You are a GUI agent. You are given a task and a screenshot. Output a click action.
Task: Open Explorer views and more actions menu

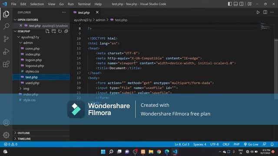(64, 13)
